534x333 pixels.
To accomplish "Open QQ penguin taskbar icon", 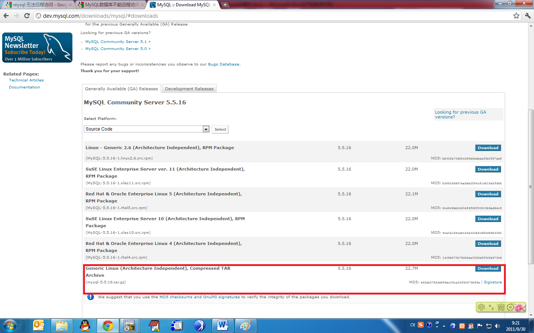I will tap(85, 326).
